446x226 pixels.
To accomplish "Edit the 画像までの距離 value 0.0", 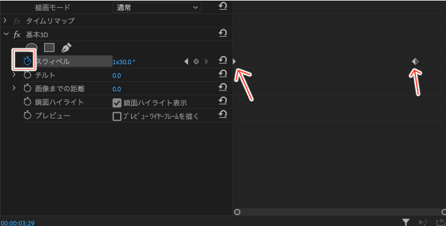I will point(116,89).
